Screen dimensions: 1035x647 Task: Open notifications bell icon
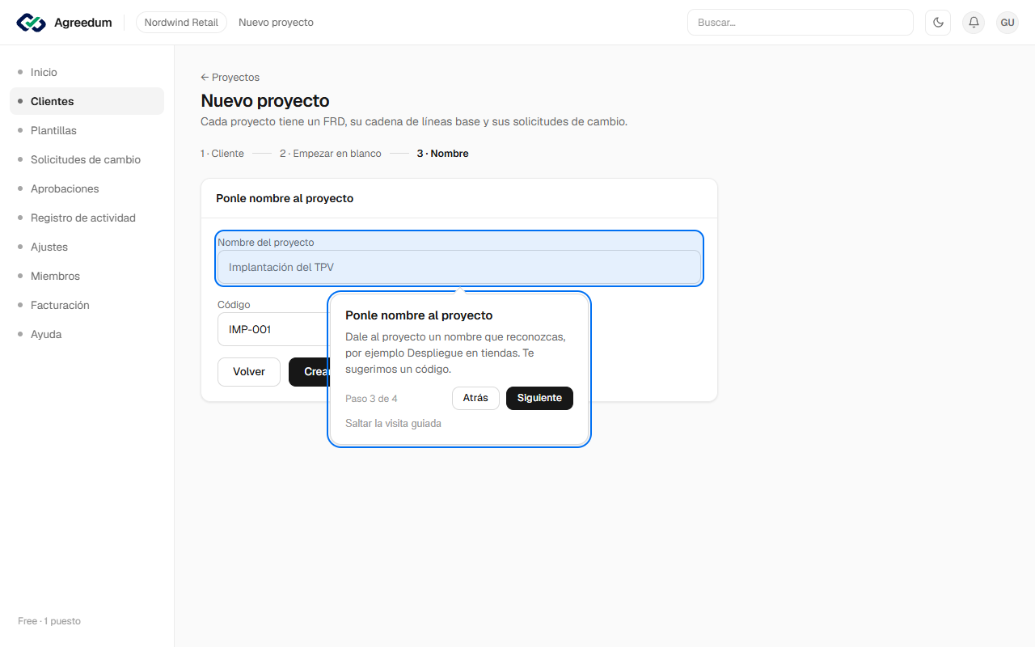[x=974, y=23]
